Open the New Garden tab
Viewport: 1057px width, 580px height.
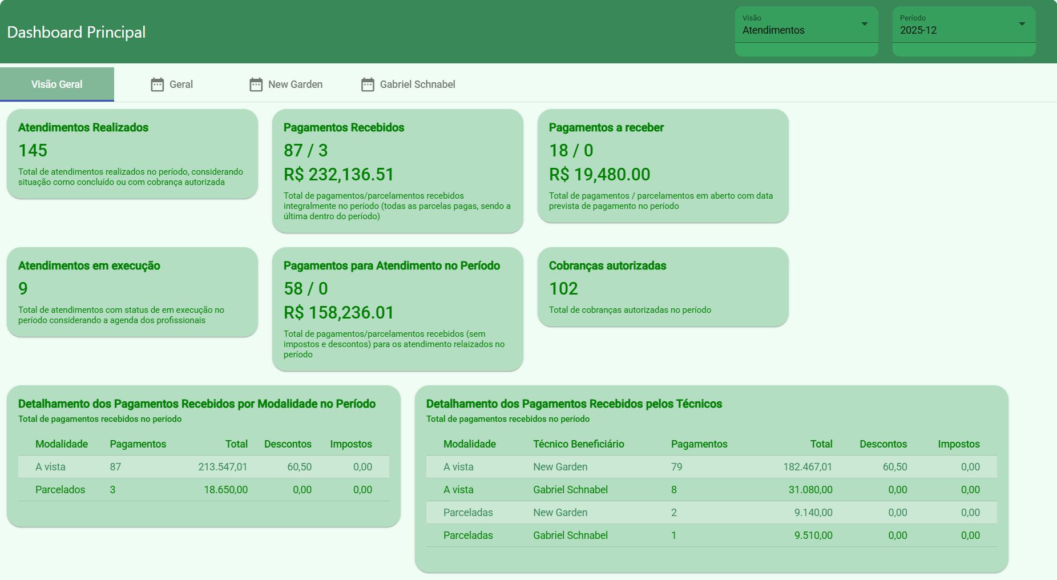click(x=295, y=84)
